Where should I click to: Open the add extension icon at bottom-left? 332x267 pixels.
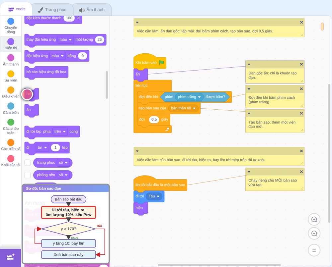tap(10, 257)
